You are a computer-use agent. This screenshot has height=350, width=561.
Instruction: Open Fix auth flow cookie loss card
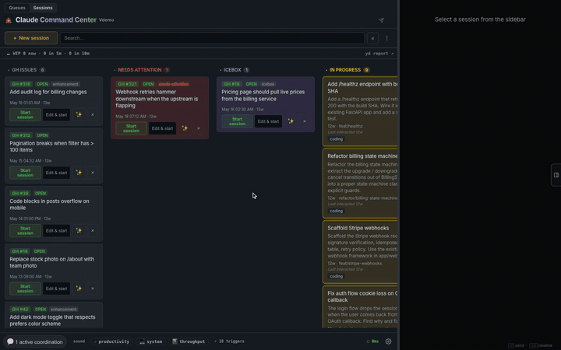tap(360, 306)
